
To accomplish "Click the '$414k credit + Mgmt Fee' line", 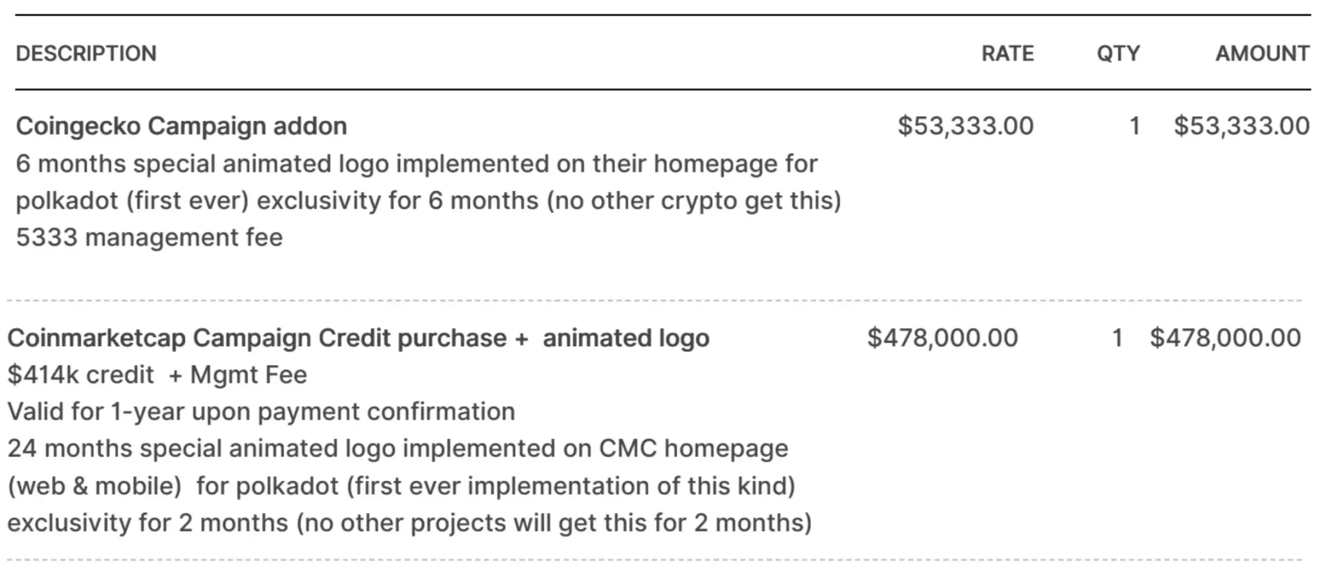I will pyautogui.click(x=157, y=375).
